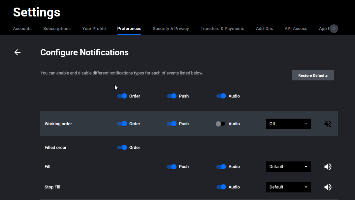This screenshot has width=355, height=200.
Task: Open the Security & Privacy tab
Action: (171, 29)
